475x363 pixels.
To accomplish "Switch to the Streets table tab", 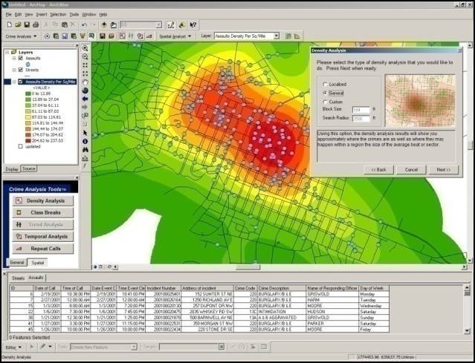I will [x=18, y=278].
